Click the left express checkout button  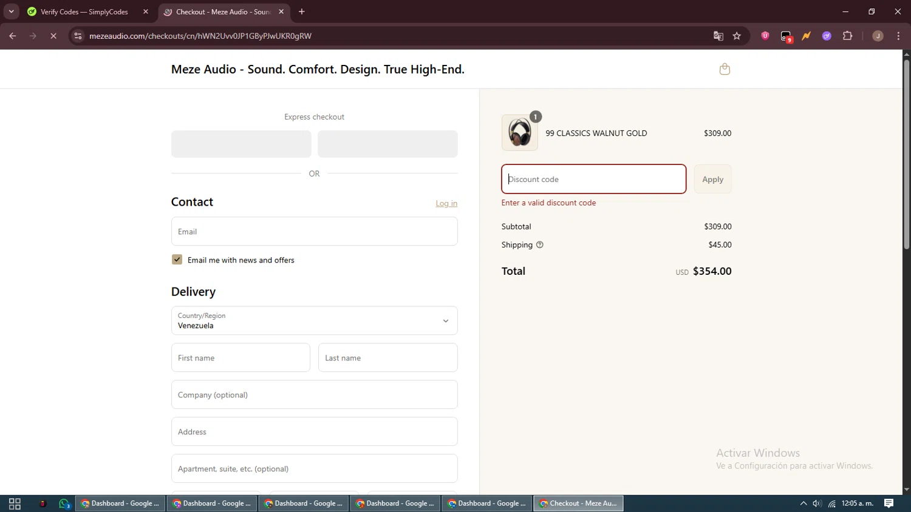click(241, 144)
